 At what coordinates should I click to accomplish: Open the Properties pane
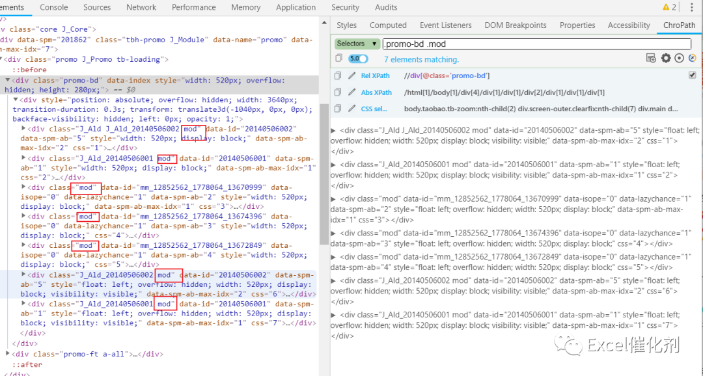click(x=577, y=25)
